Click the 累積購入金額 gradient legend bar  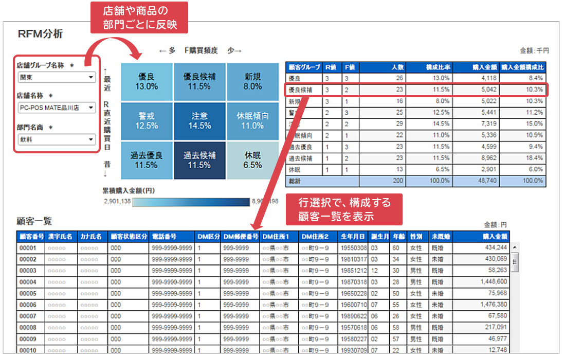(191, 202)
